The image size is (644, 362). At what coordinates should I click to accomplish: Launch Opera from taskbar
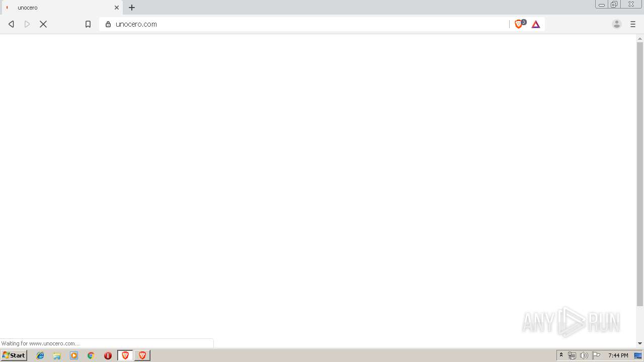tap(108, 355)
